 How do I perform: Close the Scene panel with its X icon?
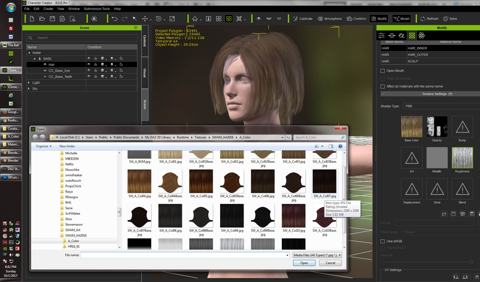pyautogui.click(x=136, y=28)
